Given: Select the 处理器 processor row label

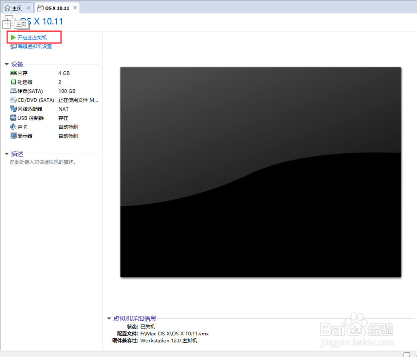Looking at the screenshot, I should point(25,82).
